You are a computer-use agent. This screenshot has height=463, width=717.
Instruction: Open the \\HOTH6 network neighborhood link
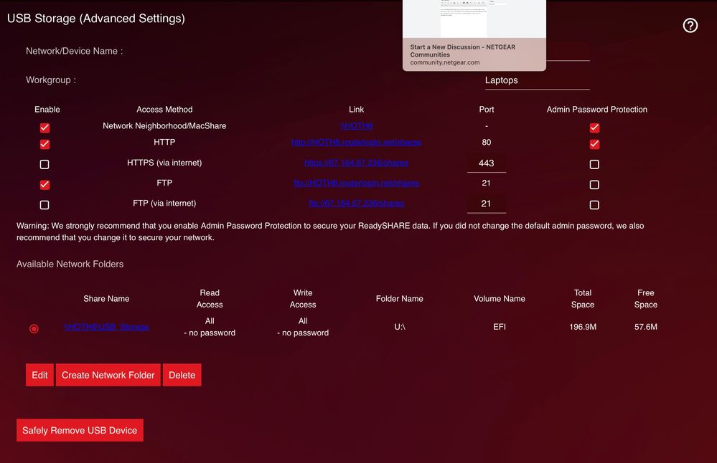(x=356, y=126)
